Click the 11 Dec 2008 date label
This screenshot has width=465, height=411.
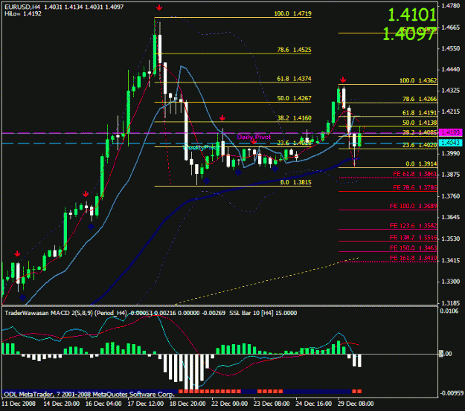(x=19, y=404)
